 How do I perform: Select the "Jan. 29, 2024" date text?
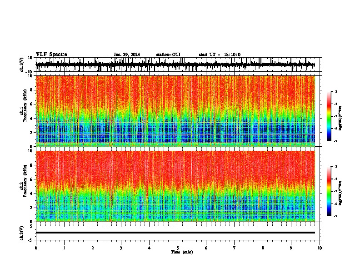127,55
